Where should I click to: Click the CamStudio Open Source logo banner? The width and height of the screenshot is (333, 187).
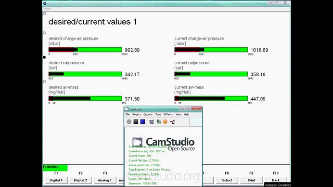tap(163, 144)
